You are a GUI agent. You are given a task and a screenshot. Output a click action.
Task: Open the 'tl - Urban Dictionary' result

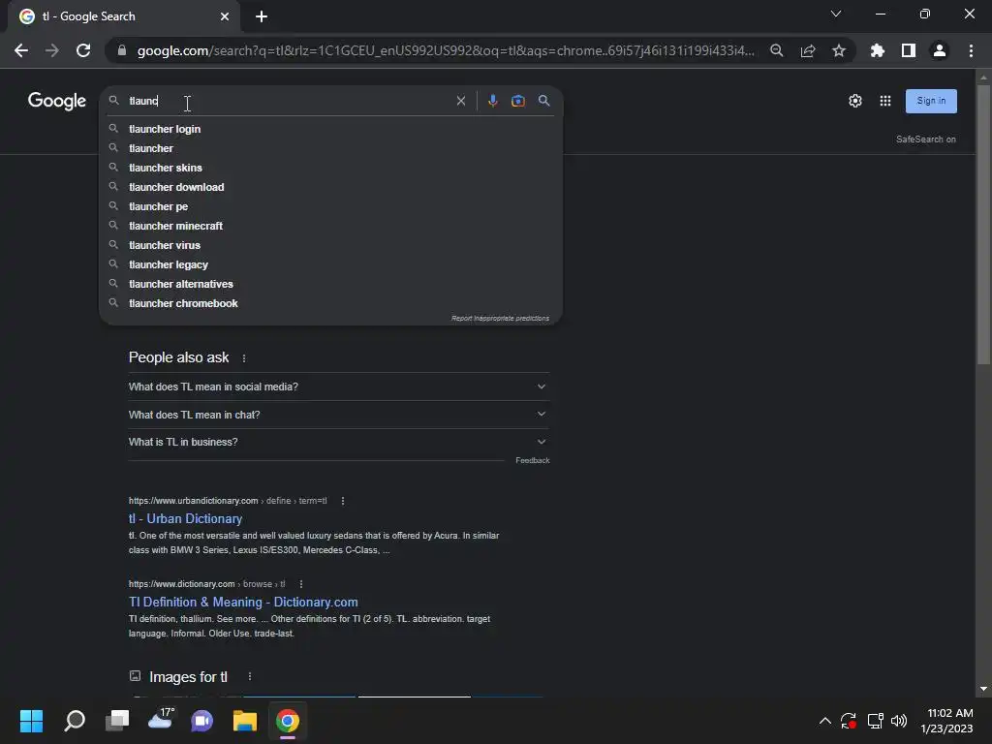pos(185,519)
